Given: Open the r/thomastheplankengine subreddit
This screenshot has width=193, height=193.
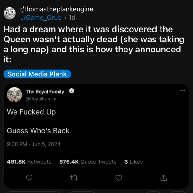Looking at the screenshot, I should coord(56,9).
